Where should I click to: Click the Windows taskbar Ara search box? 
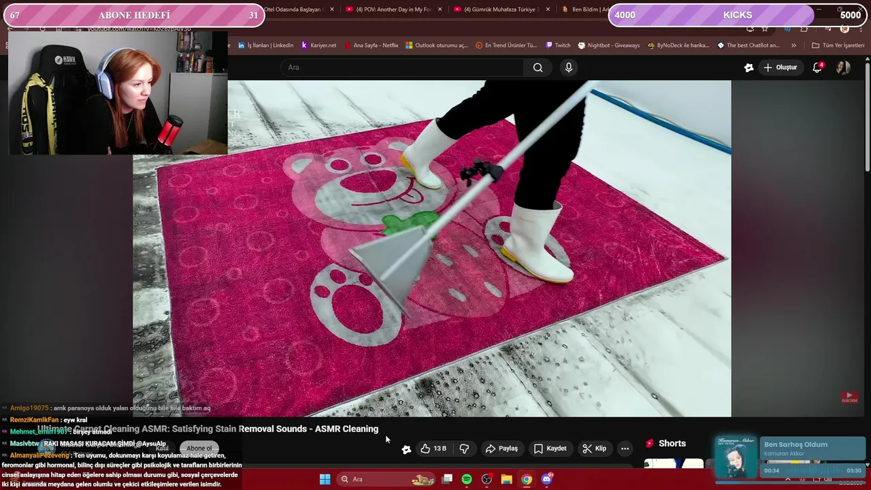pos(386,479)
